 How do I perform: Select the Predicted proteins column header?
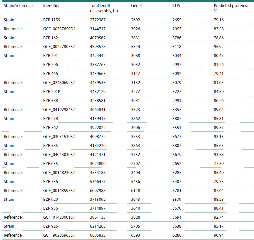[x=231, y=8]
